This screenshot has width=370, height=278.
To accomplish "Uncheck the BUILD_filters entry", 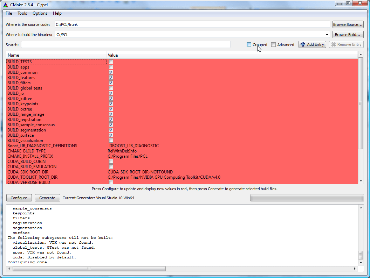I will pyautogui.click(x=111, y=83).
